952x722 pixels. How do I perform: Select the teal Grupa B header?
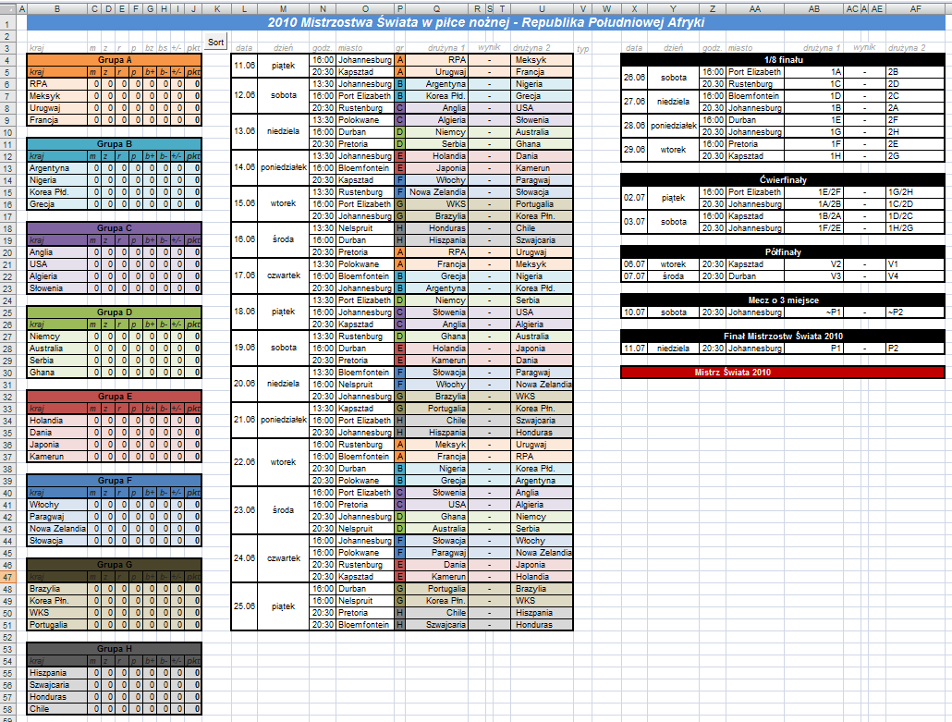point(115,144)
